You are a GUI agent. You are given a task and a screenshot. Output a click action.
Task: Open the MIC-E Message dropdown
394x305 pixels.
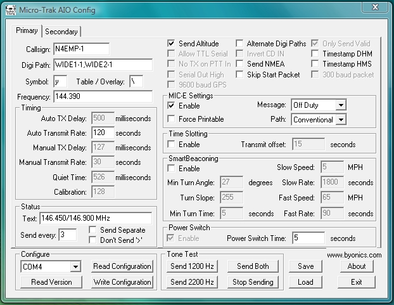(x=341, y=105)
